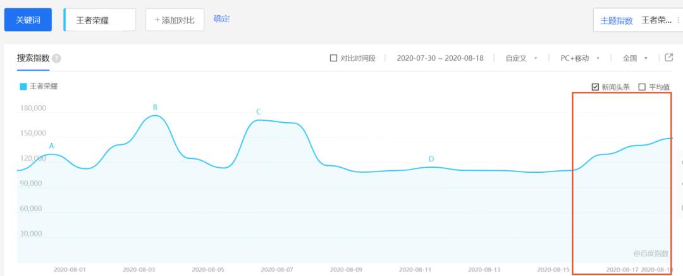Click the 2020-08-11 axis date label
This screenshot has width=683, height=276.
tap(415, 270)
